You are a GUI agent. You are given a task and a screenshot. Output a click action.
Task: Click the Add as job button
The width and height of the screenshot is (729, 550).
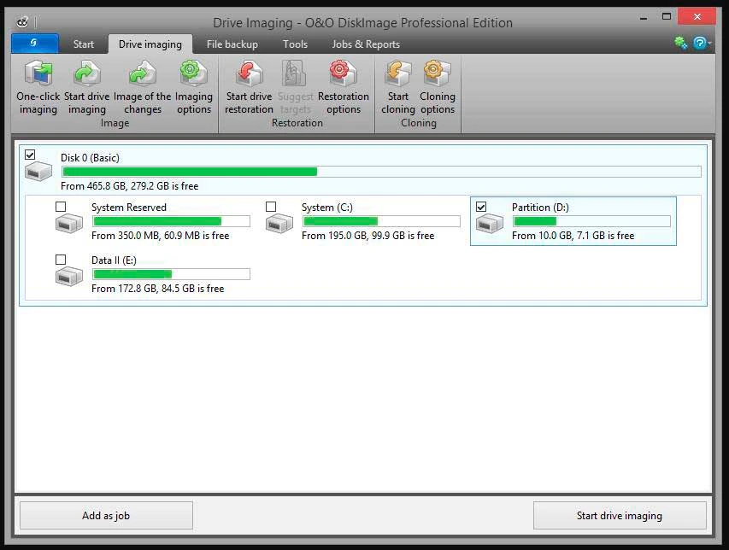pyautogui.click(x=106, y=515)
